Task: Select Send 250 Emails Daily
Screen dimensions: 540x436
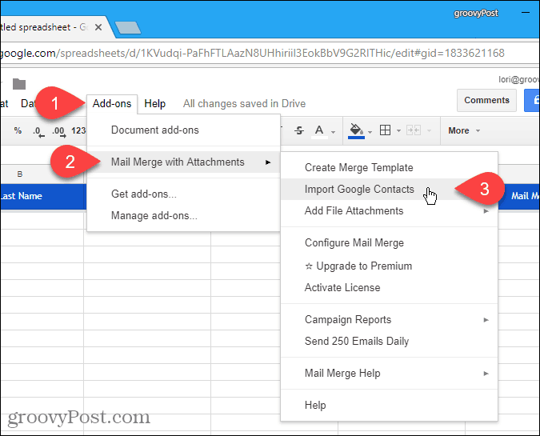Action: pyautogui.click(x=389, y=342)
